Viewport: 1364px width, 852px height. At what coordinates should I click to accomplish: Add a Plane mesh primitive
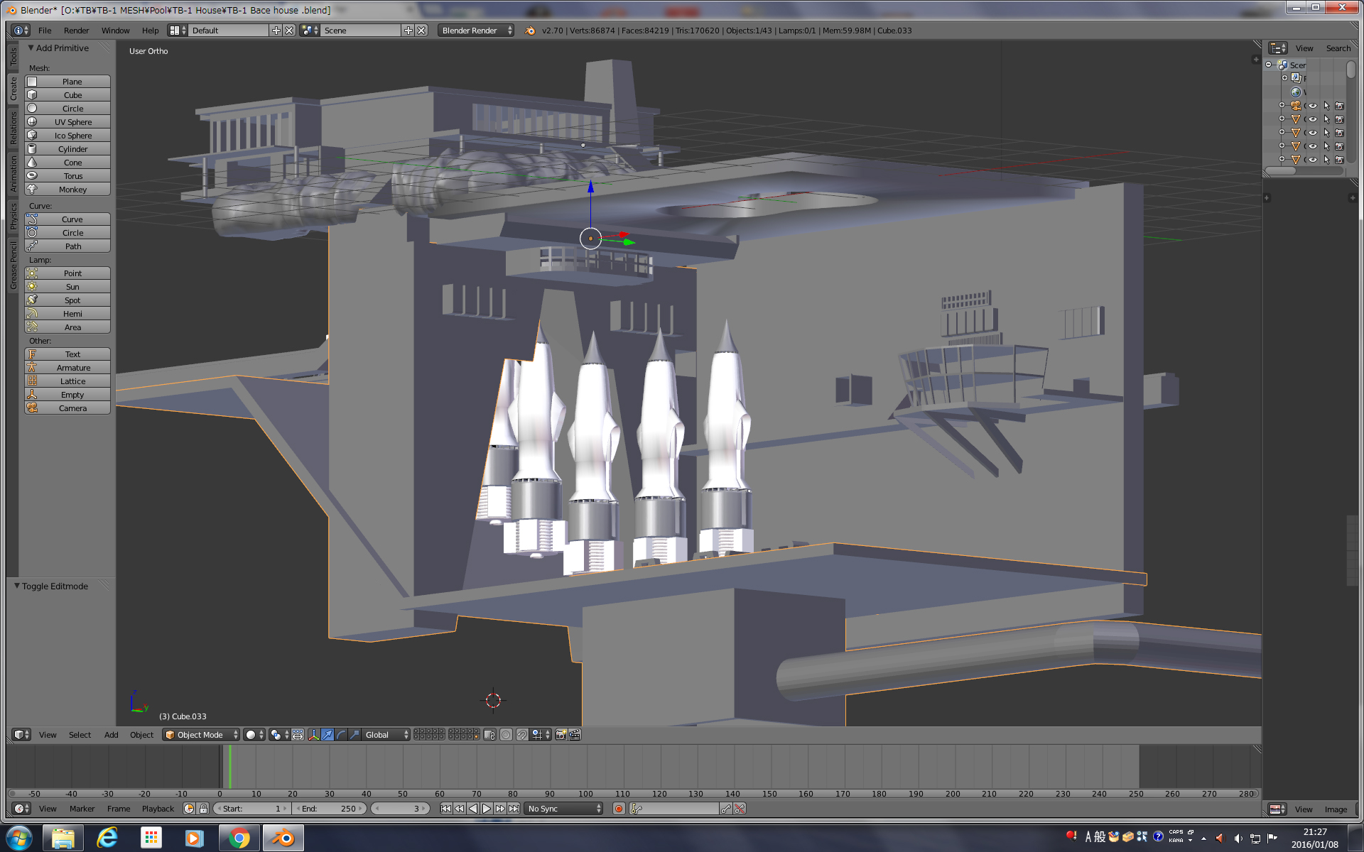coord(67,82)
